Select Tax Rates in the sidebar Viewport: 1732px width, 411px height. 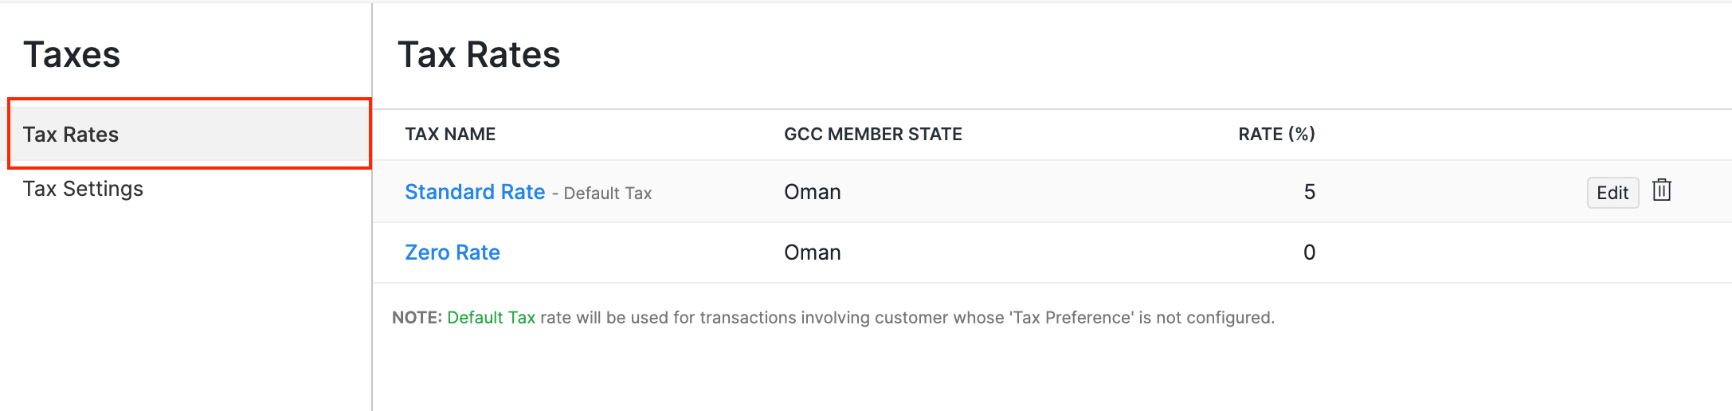(x=71, y=135)
